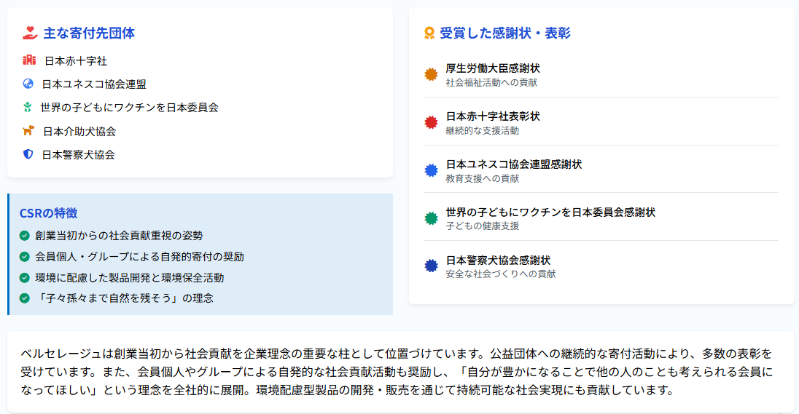Click the 厚生労働大臣感謝状 award title

[493, 68]
